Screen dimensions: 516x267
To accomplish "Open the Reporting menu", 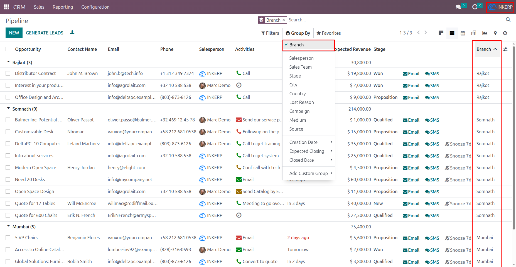I will (x=63, y=7).
